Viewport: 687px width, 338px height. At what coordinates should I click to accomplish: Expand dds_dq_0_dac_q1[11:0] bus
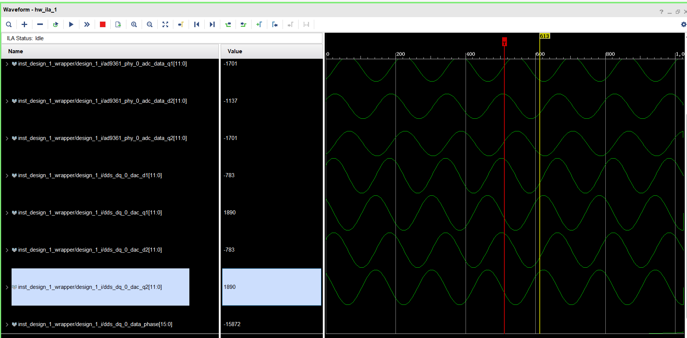coord(7,213)
